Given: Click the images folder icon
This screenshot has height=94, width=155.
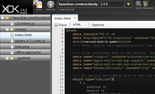Looking at the screenshot, I should pyautogui.click(x=12, y=29).
